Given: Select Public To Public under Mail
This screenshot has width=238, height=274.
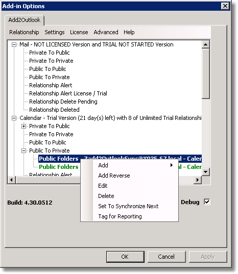Looking at the screenshot, I should pyautogui.click(x=47, y=69).
